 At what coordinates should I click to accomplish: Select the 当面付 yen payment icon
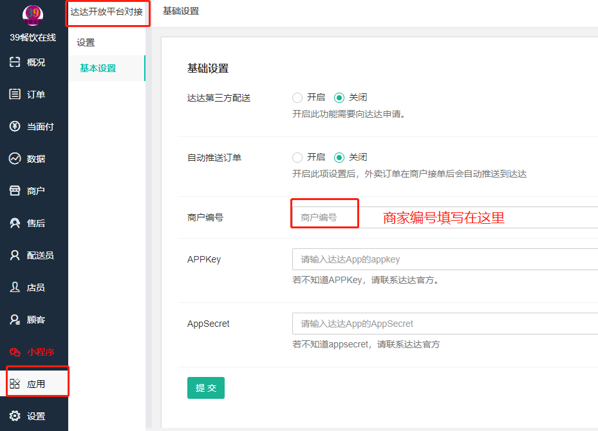[x=15, y=126]
